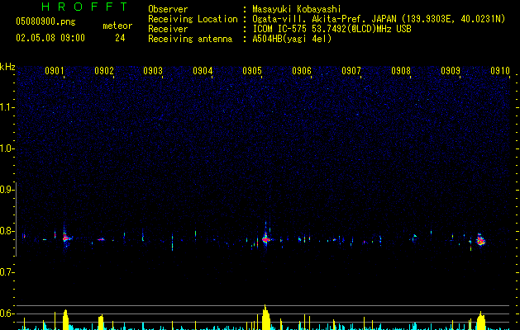
Task: Click the tallest yellow power peak near 0905
Action: (x=266, y=318)
